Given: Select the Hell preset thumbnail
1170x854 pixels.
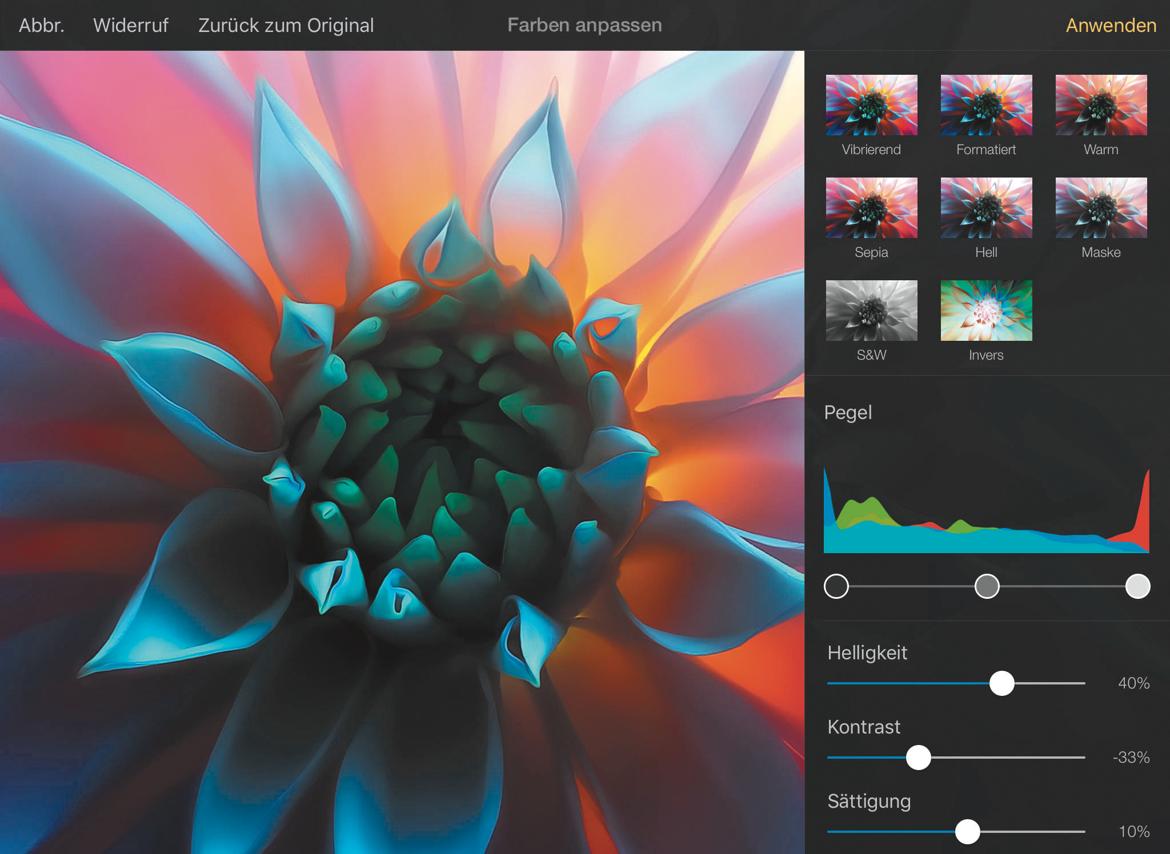Looking at the screenshot, I should [986, 208].
